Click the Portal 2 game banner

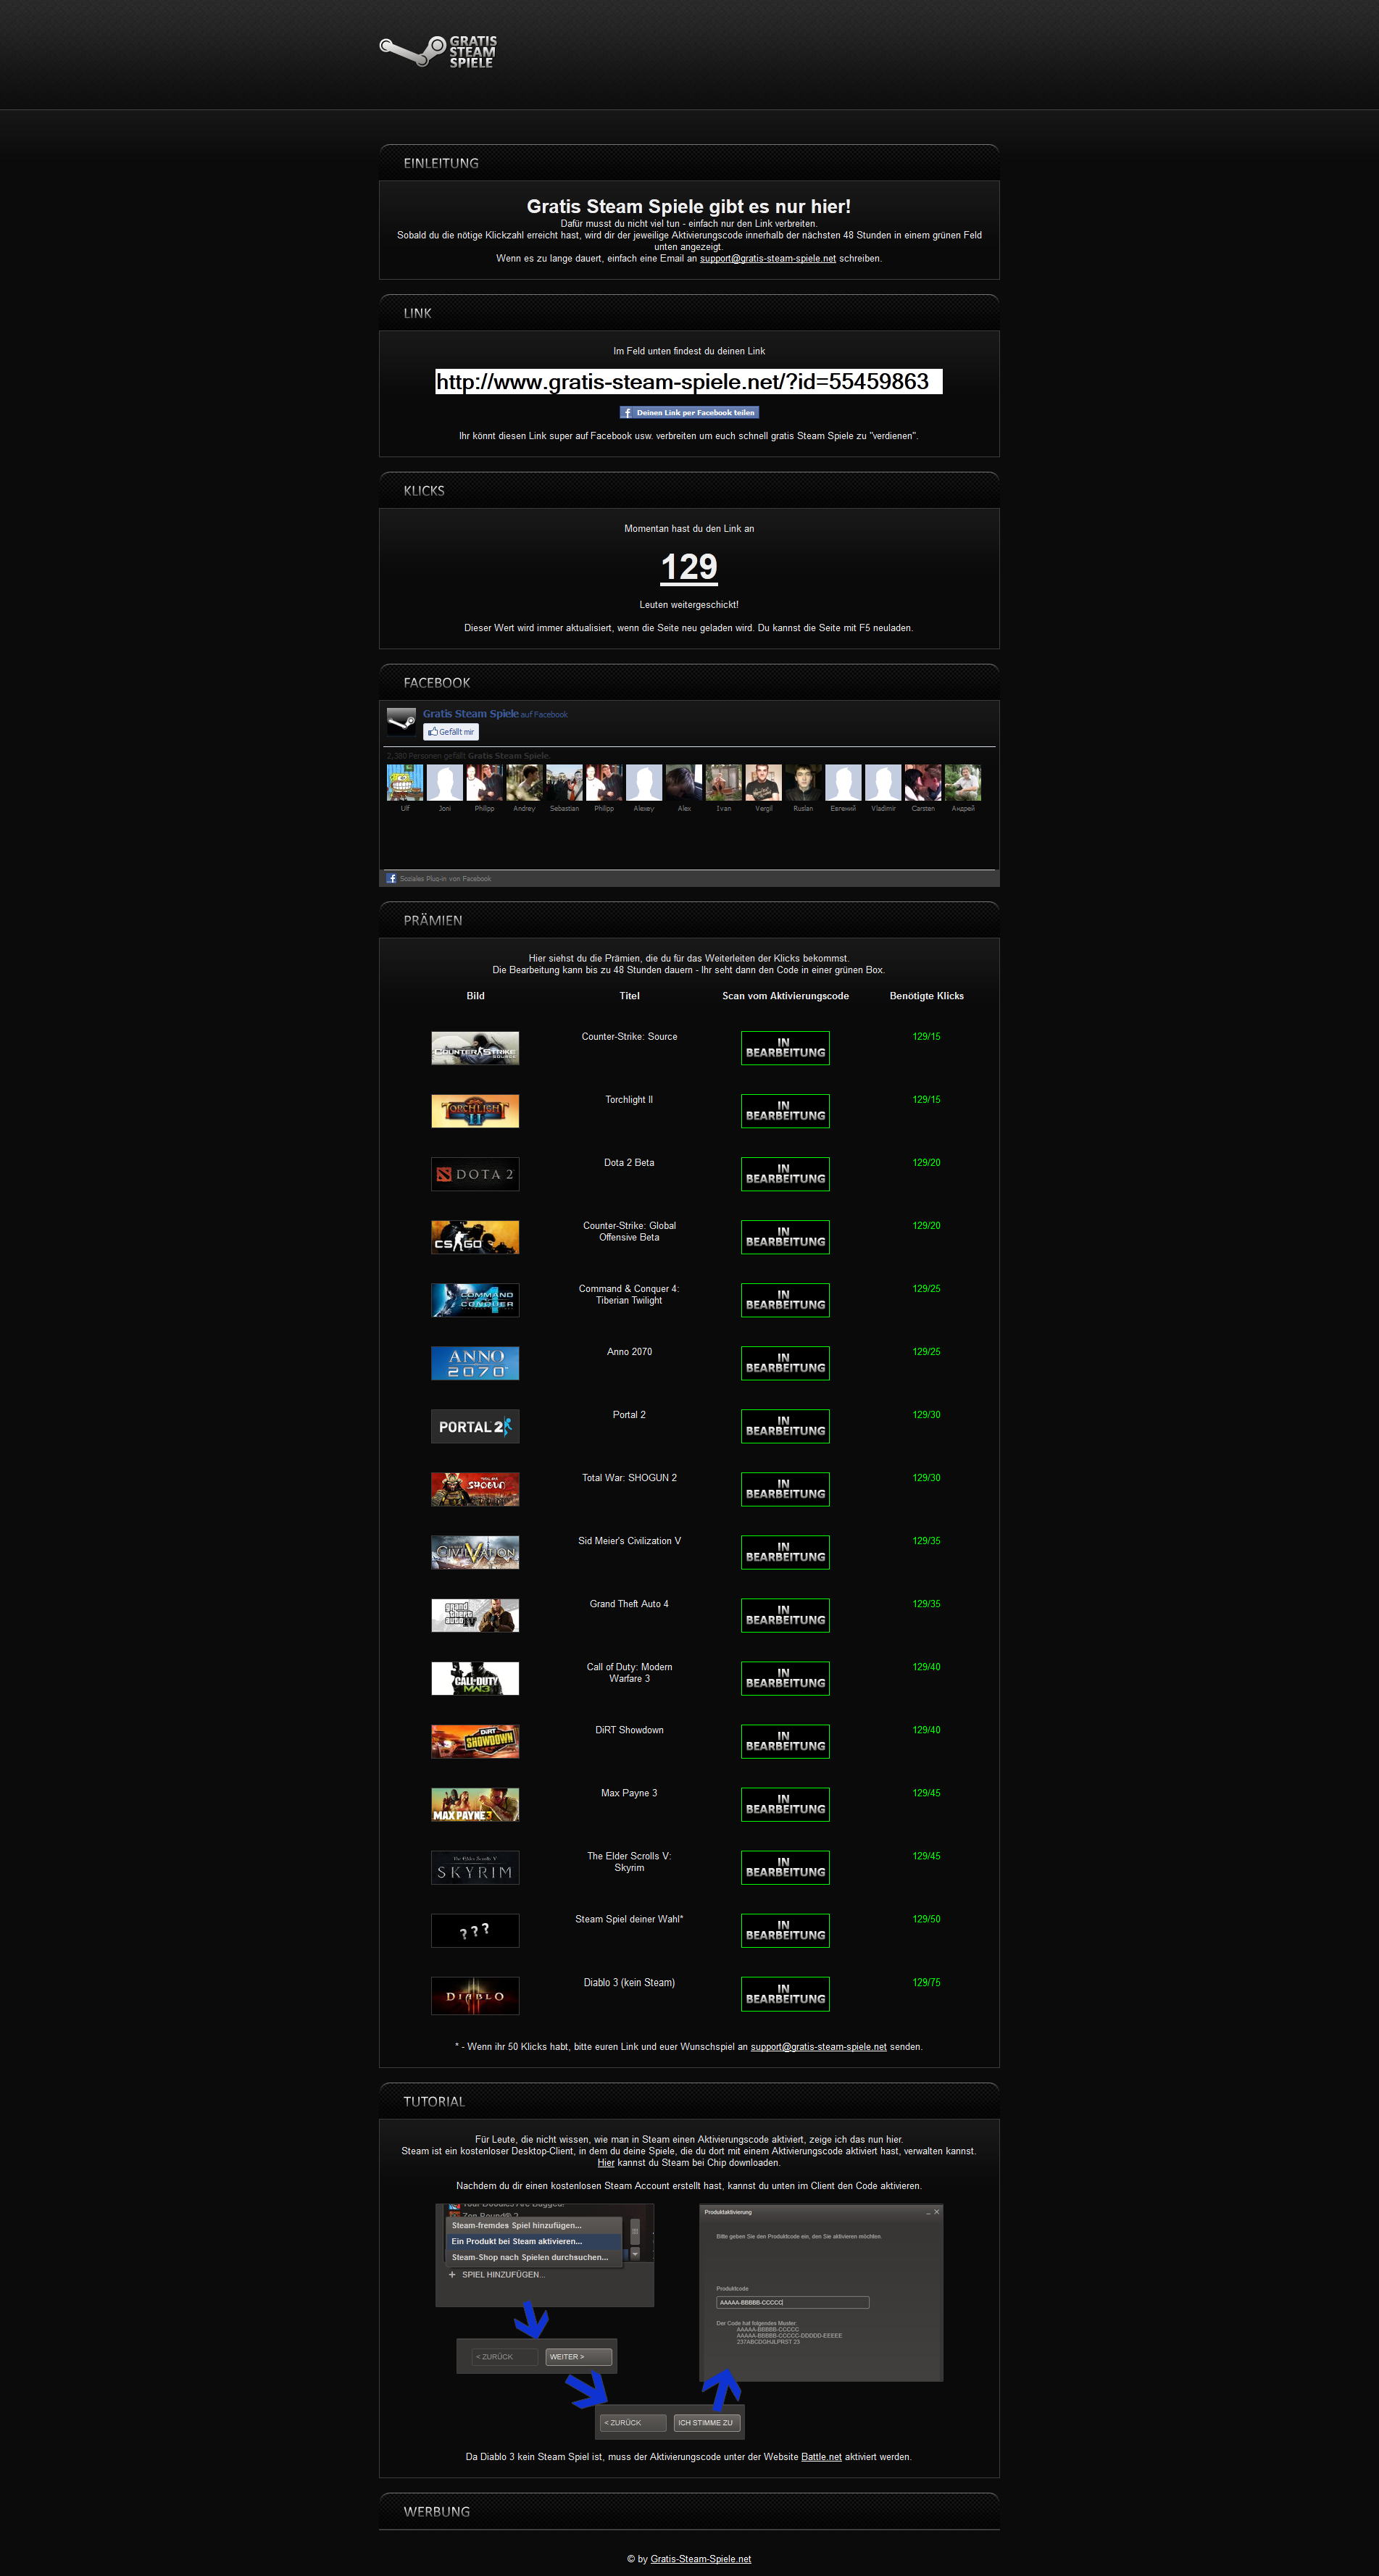[475, 1426]
